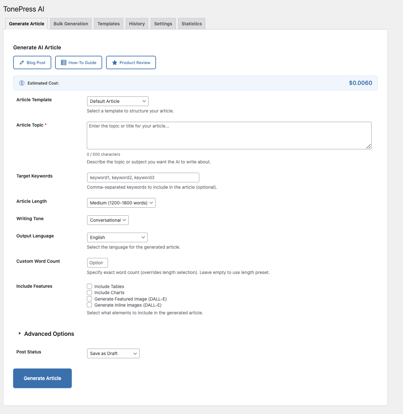The height and width of the screenshot is (414, 403).
Task: Click the star icon on Product Review
Action: pyautogui.click(x=115, y=62)
